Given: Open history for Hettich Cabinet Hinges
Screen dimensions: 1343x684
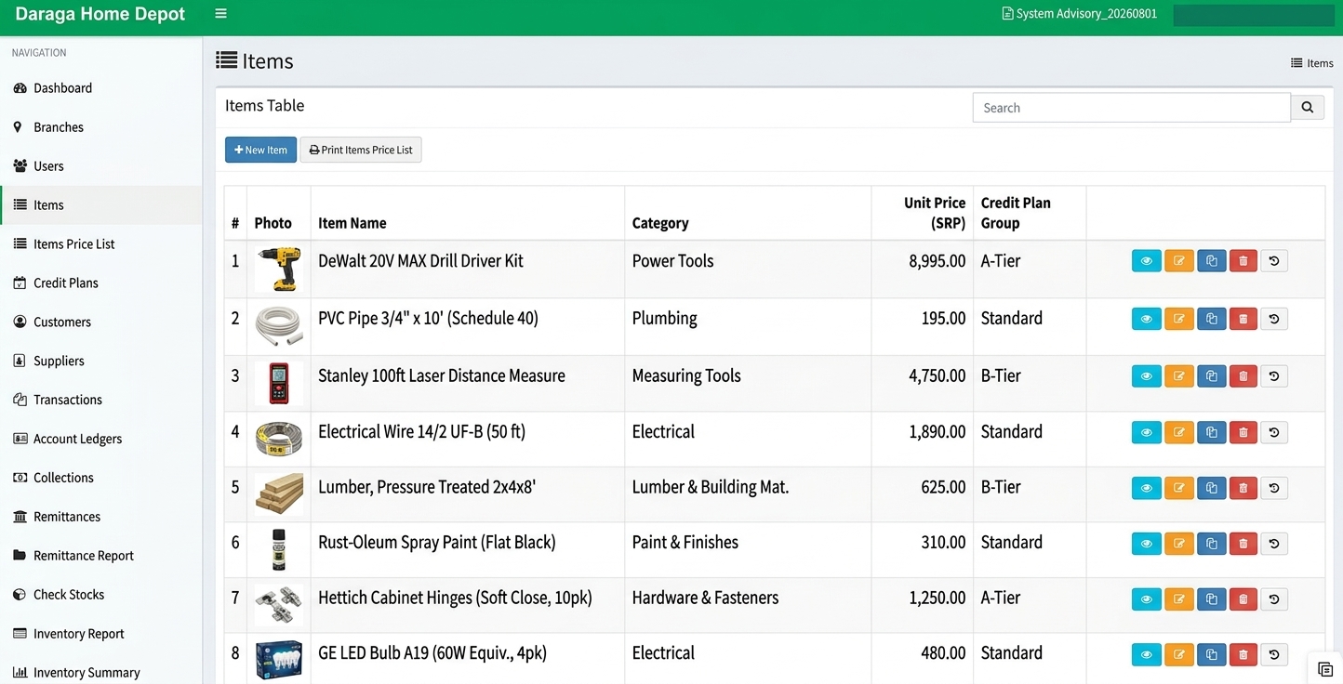Looking at the screenshot, I should pos(1274,599).
